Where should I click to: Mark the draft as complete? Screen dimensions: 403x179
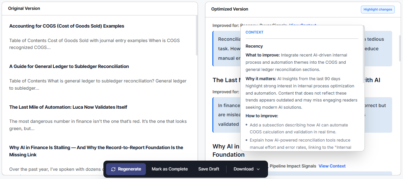click(170, 169)
